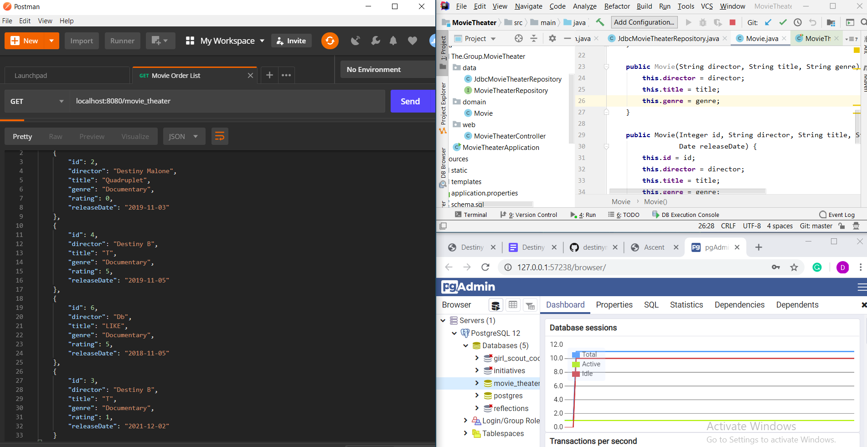Open Postman notifications bell
867x447 pixels.
point(393,41)
